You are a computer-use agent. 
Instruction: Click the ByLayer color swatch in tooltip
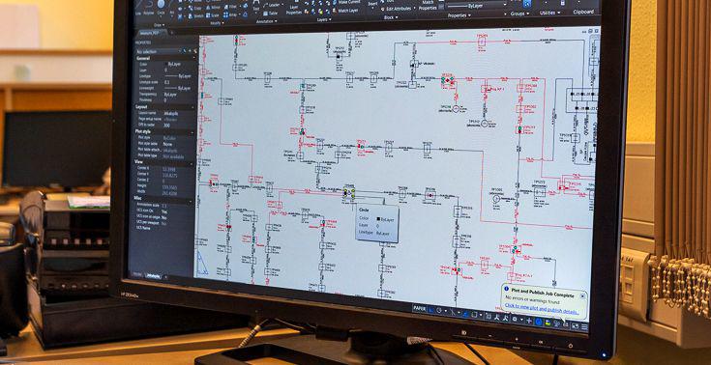378,218
